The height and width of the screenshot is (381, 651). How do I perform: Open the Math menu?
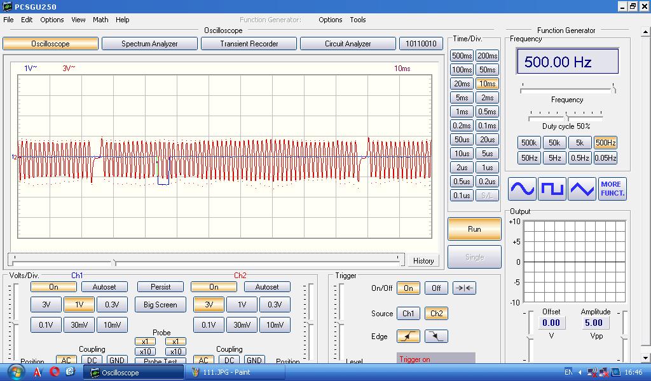(100, 20)
